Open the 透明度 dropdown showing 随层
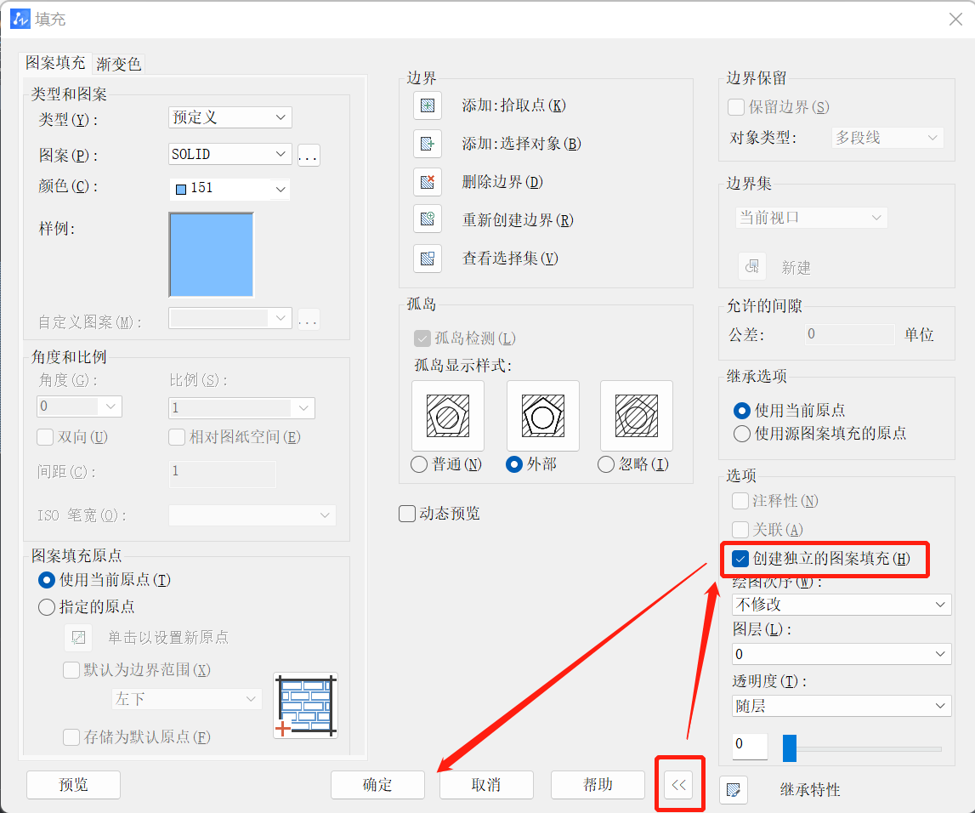The height and width of the screenshot is (813, 975). click(842, 706)
